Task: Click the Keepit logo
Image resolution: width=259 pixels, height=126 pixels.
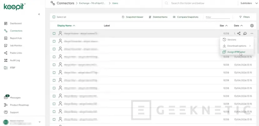Action: point(15,7)
